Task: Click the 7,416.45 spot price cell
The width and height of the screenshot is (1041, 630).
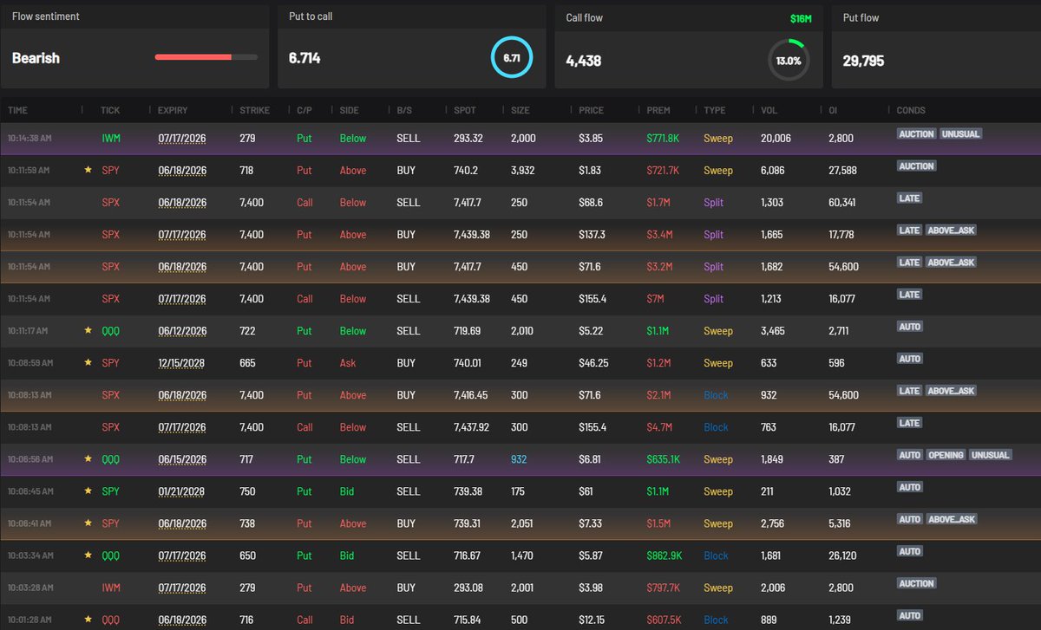Action: [x=471, y=395]
